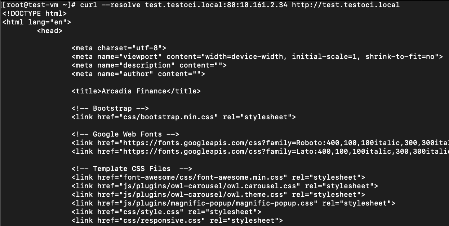
Task: Click the meta viewport line
Action: [257, 57]
